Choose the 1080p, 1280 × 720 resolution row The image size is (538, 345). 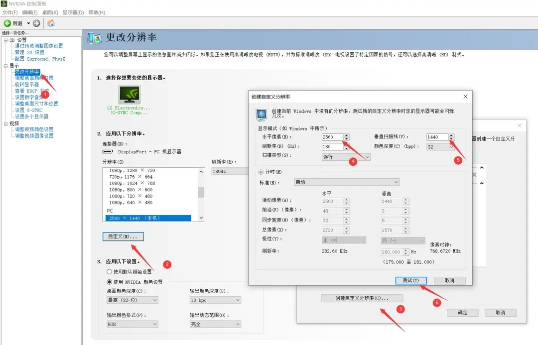point(132,170)
